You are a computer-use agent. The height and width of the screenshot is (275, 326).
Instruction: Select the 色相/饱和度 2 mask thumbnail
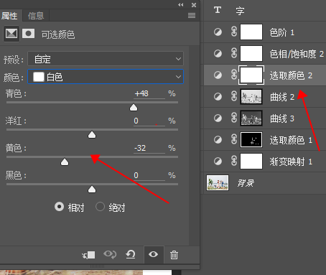pyautogui.click(x=251, y=53)
